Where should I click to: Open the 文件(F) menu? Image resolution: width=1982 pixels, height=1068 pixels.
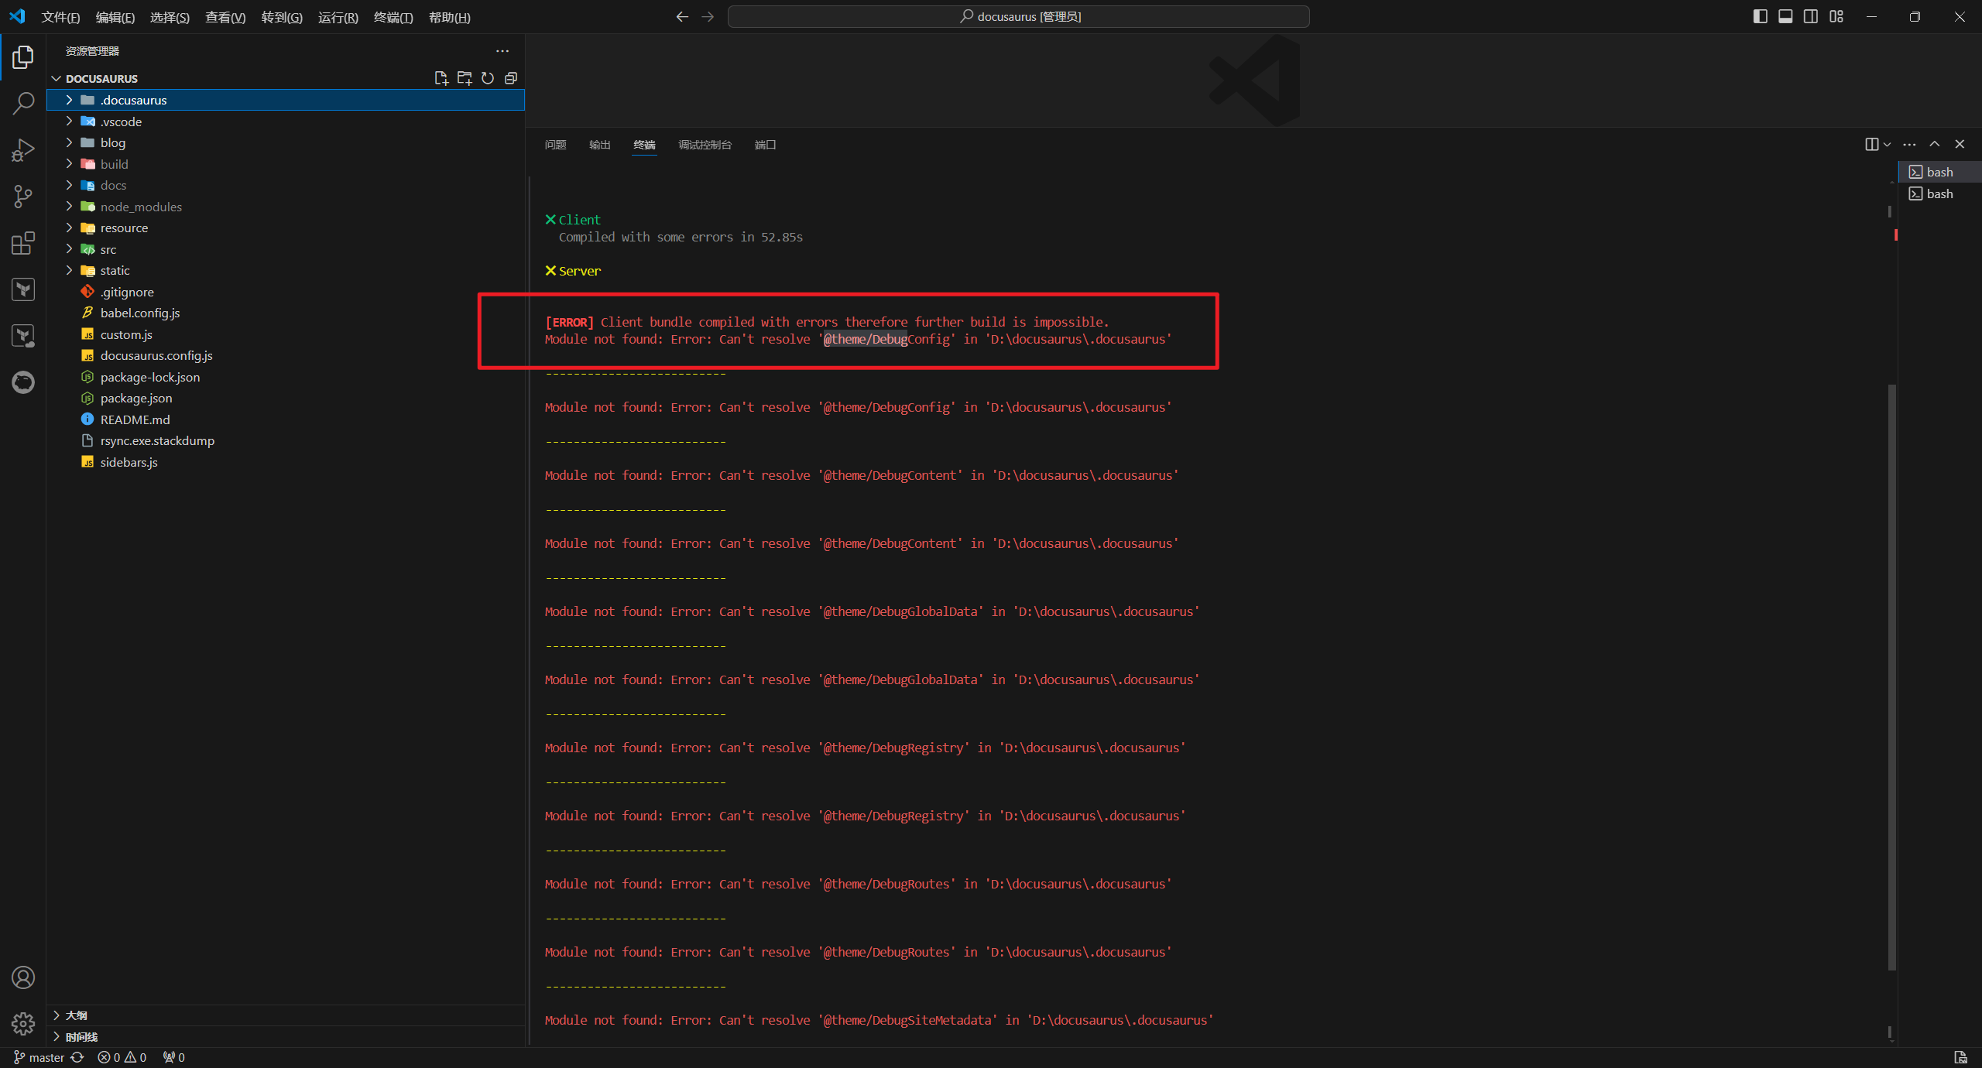60,17
